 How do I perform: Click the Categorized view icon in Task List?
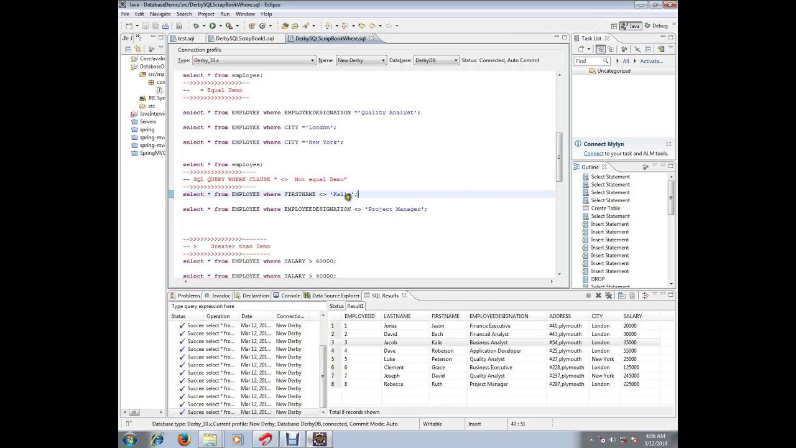601,49
